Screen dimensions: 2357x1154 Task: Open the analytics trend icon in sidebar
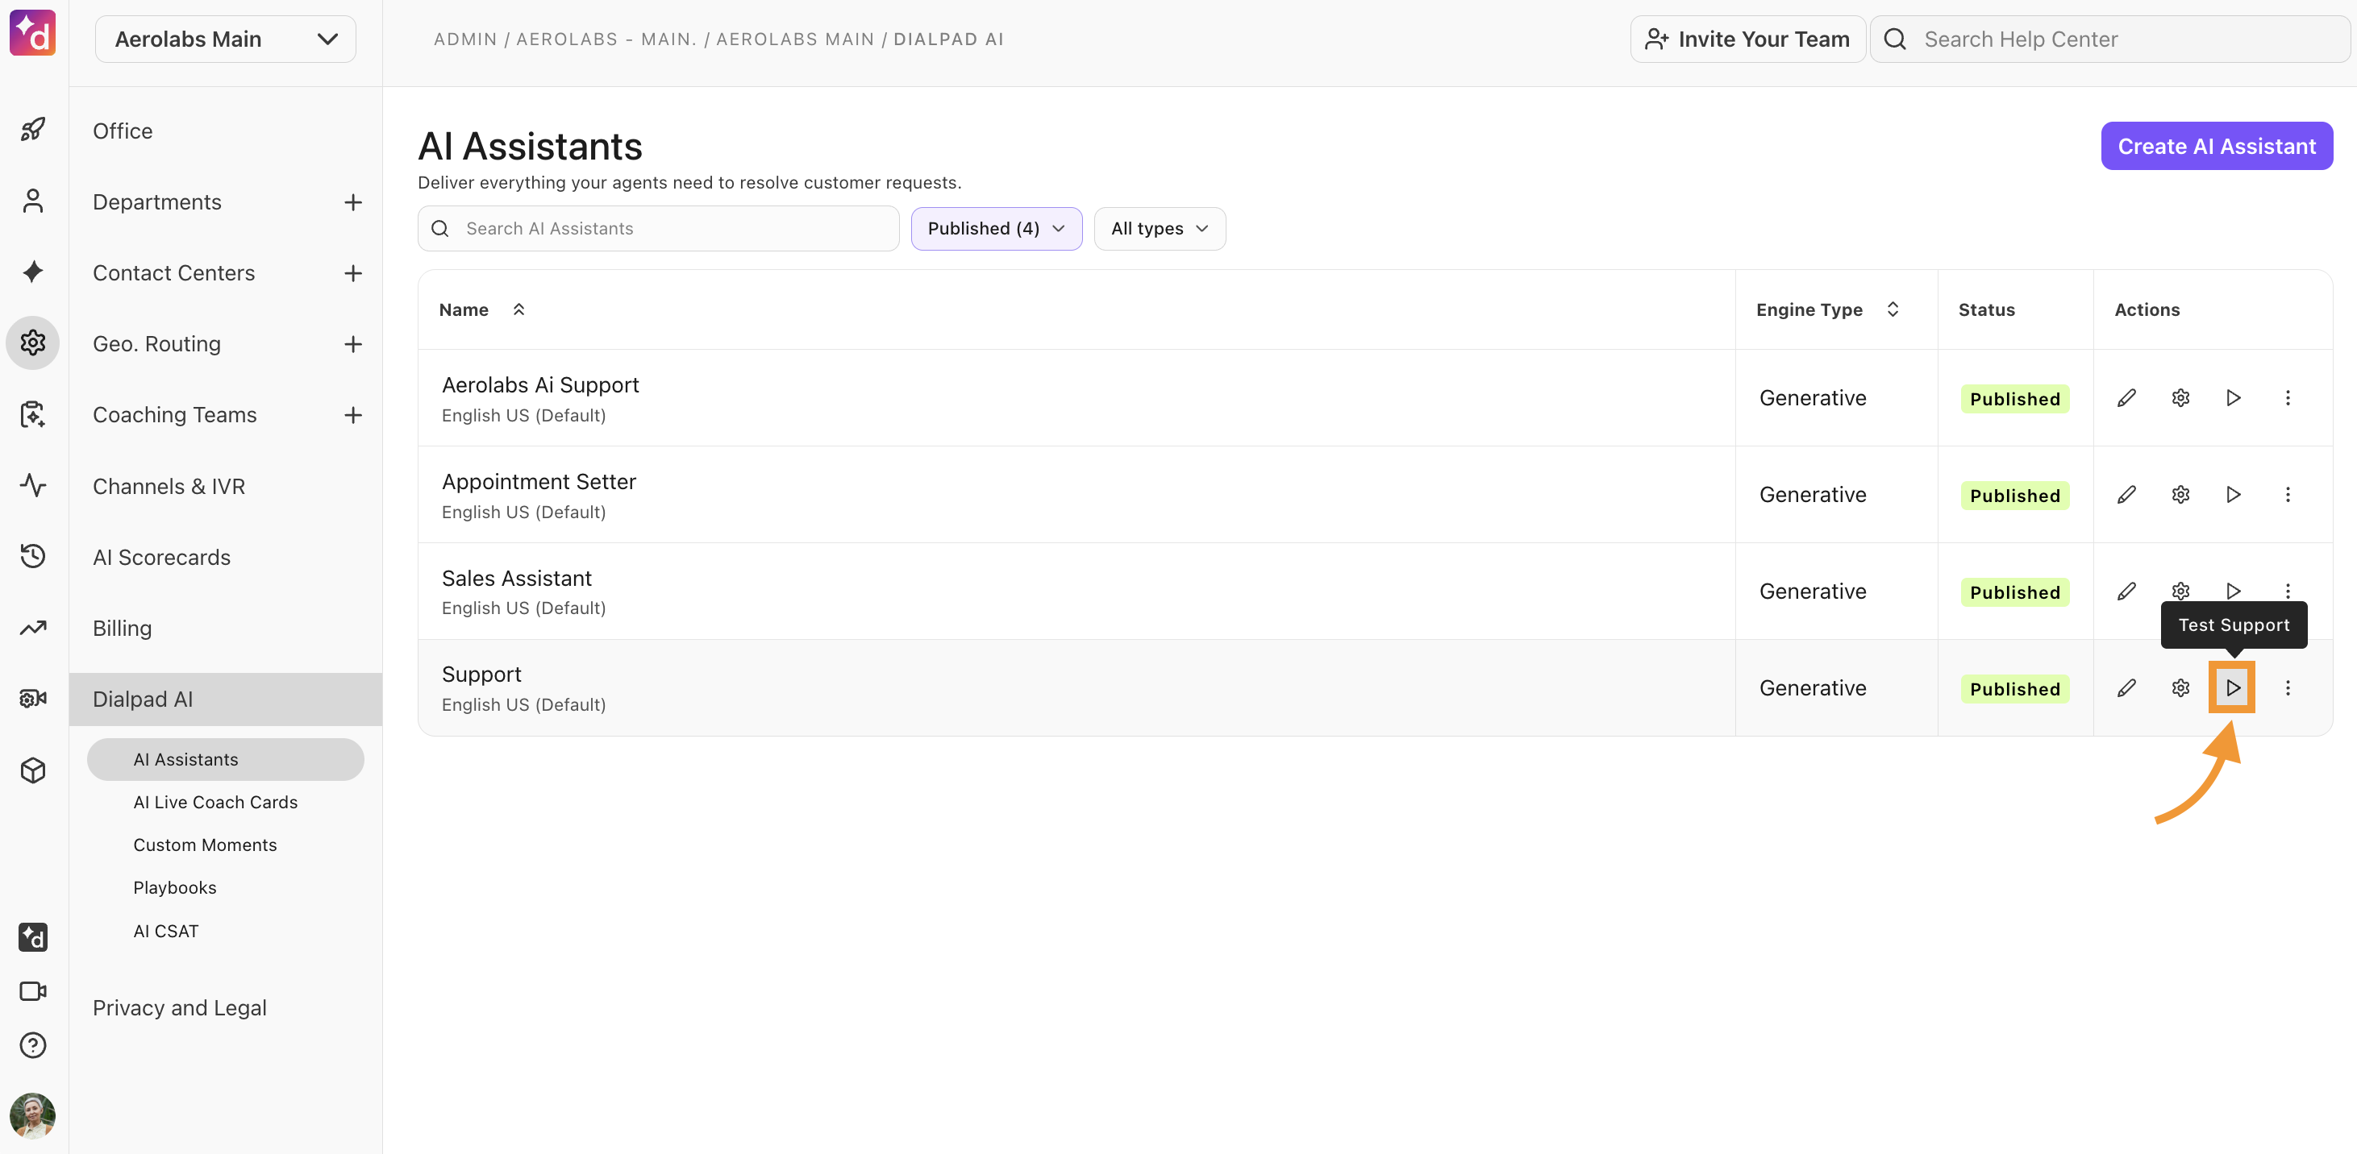33,627
